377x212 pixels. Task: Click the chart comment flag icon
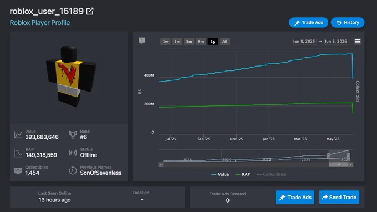[x=142, y=41]
